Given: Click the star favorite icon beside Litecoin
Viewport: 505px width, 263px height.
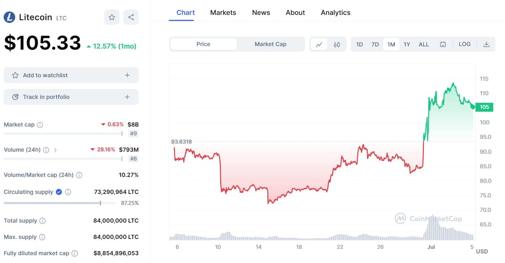Looking at the screenshot, I should coord(112,17).
